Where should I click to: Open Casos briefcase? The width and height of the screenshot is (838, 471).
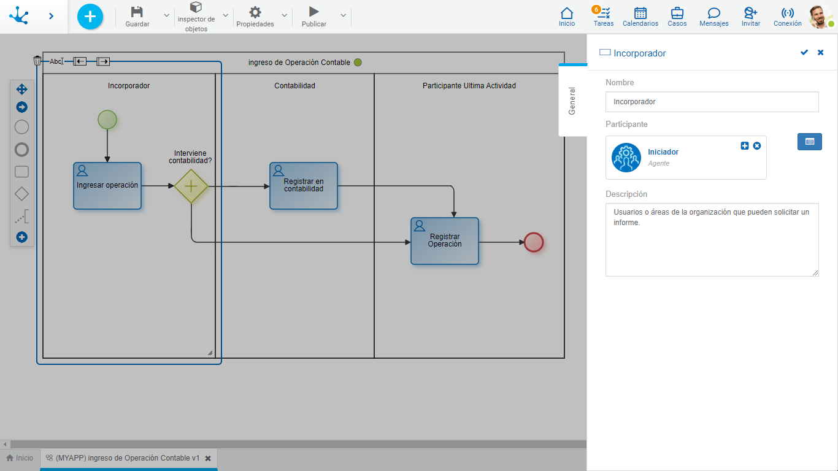pyautogui.click(x=677, y=17)
